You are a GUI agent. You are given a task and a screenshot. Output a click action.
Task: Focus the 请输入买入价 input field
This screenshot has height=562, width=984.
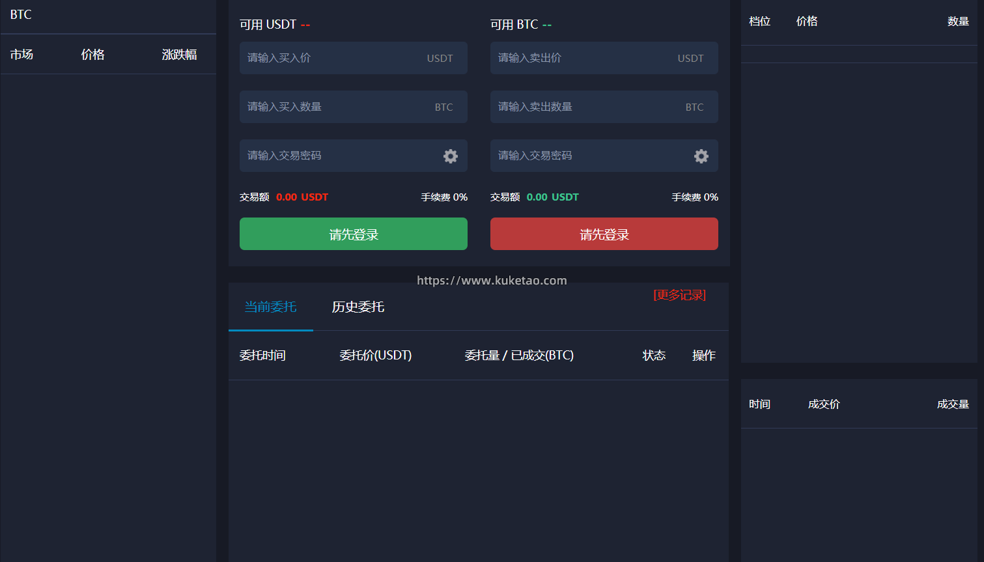[x=354, y=58]
